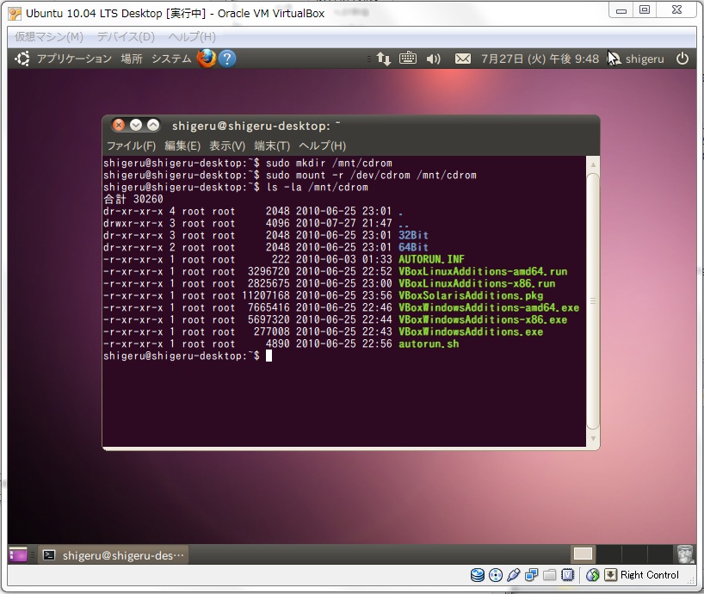Open the Ubuntu Help blue question icon

[227, 59]
